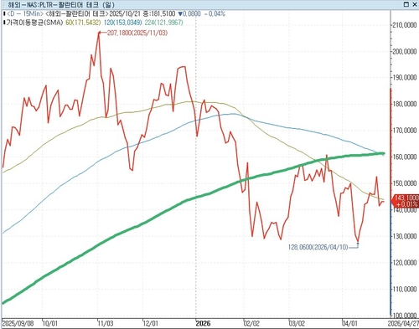
Task: Click the 100,0000 price axis label
Action: 405,316
